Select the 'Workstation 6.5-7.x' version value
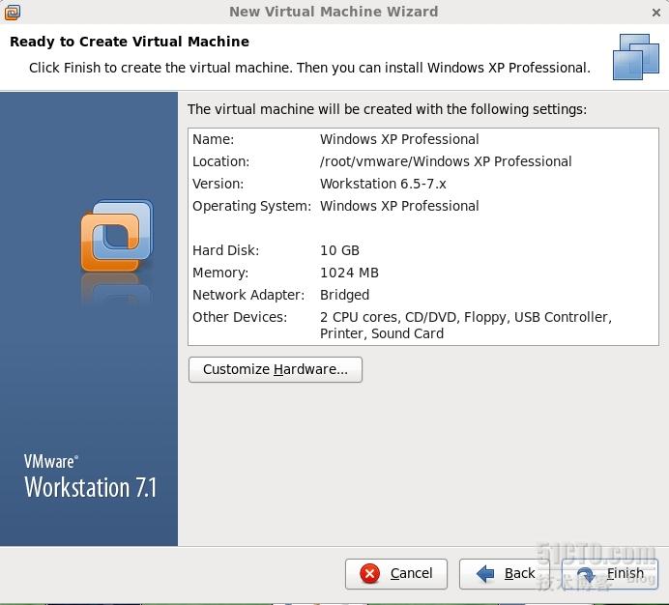This screenshot has height=605, width=669. click(x=383, y=184)
